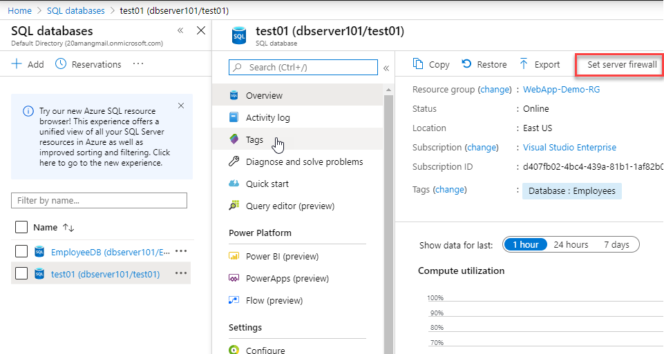Open the Activity log menu item
The width and height of the screenshot is (664, 354).
298,117
